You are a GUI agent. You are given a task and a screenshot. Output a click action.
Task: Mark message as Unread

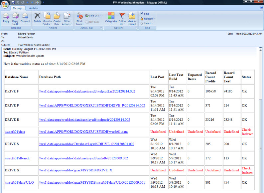click(132, 18)
